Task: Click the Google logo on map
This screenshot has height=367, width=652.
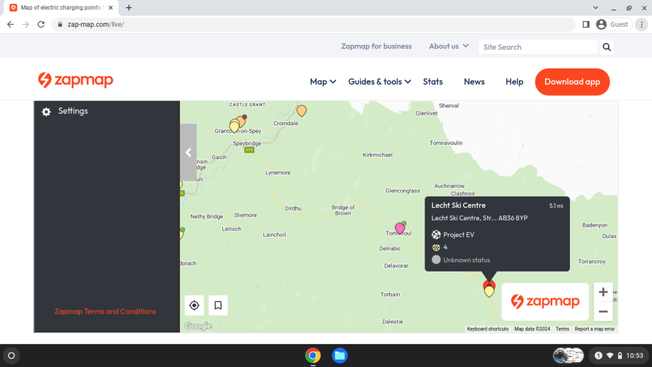Action: [198, 327]
